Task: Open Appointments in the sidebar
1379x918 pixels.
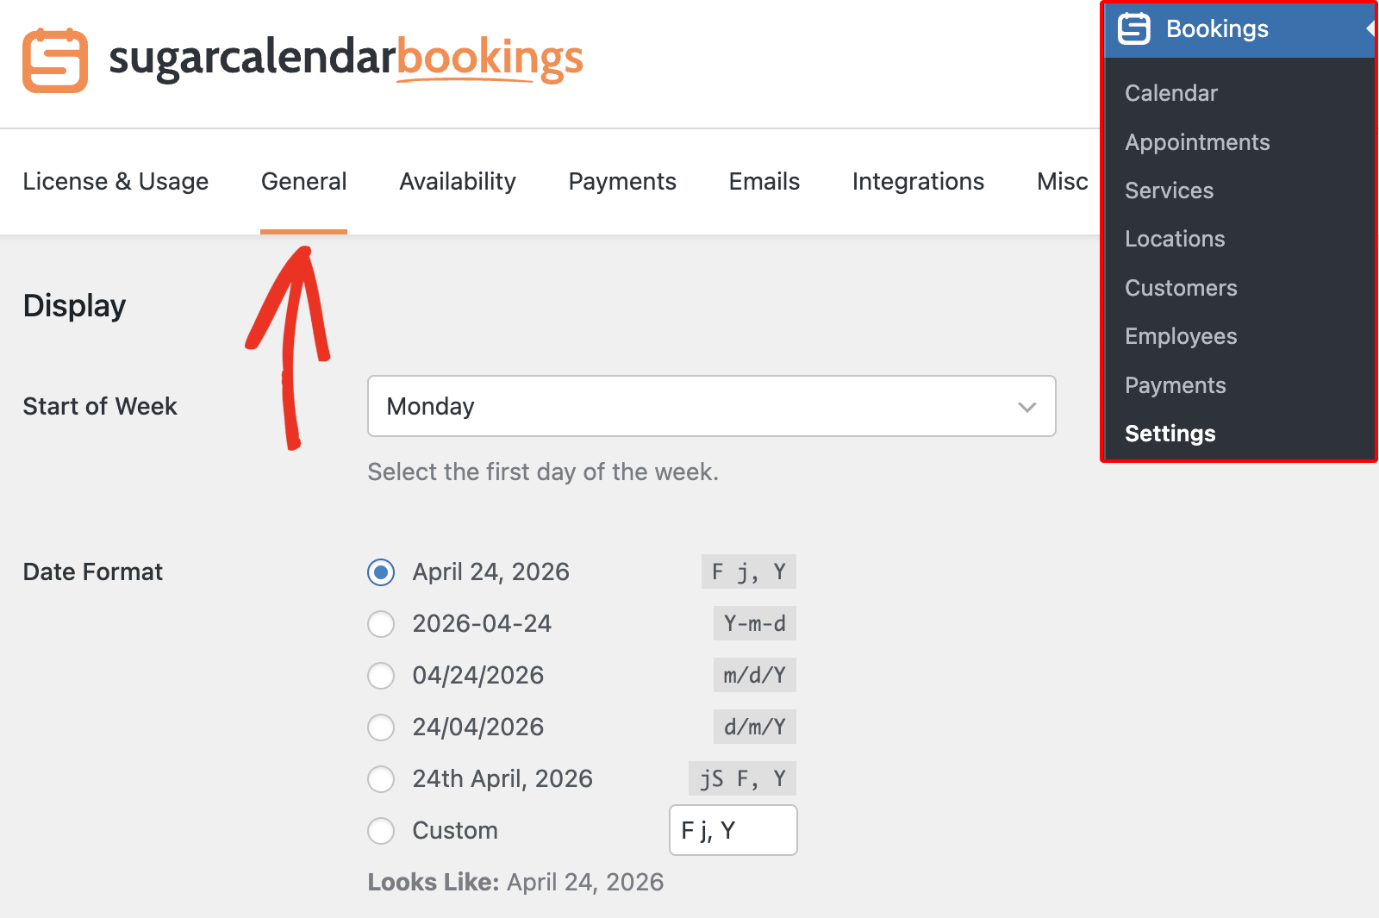Action: (1197, 142)
